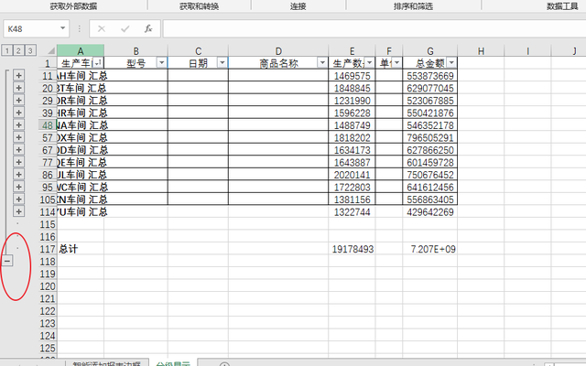Click the 获取外部数据 ribbon group label
This screenshot has width=586, height=366.
tap(73, 6)
